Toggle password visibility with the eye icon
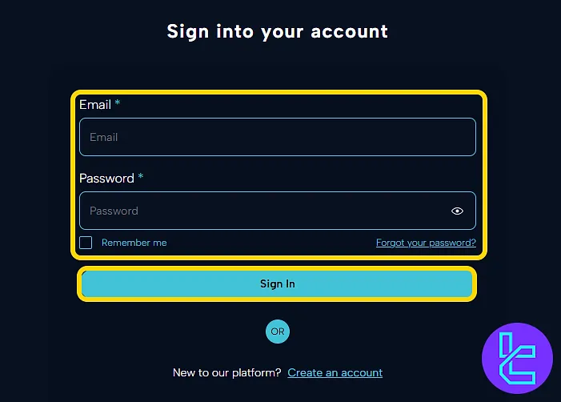Image resolution: width=561 pixels, height=402 pixels. (457, 211)
